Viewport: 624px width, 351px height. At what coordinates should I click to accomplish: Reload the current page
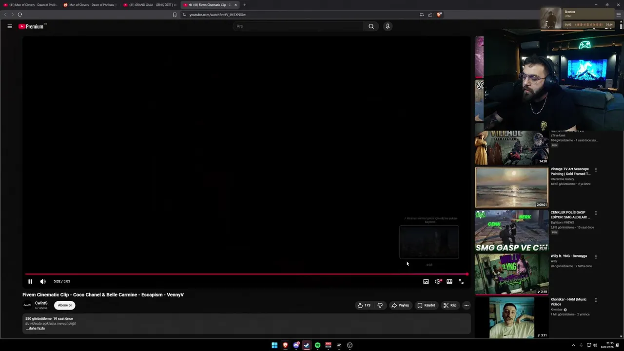[20, 15]
